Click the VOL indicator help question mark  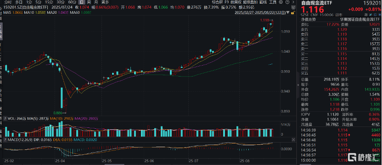coord(5,119)
